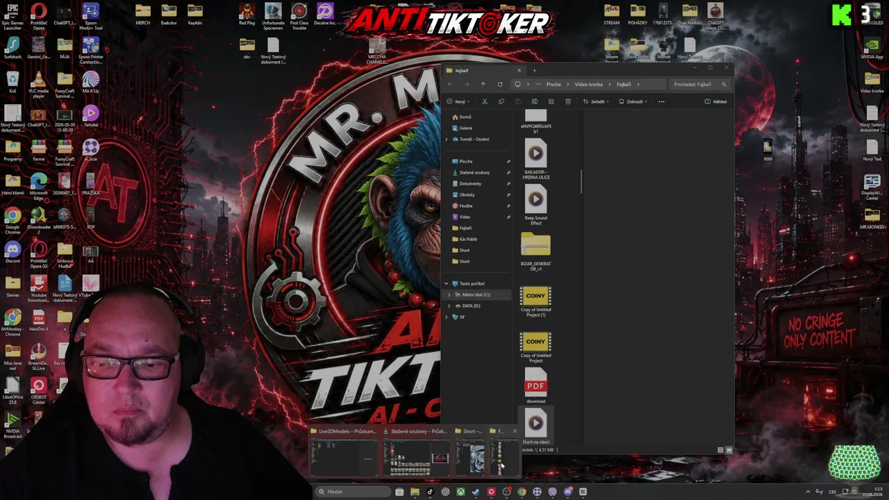The height and width of the screenshot is (500, 889).
Task: Open TikTok from the taskbar
Action: coord(430,492)
